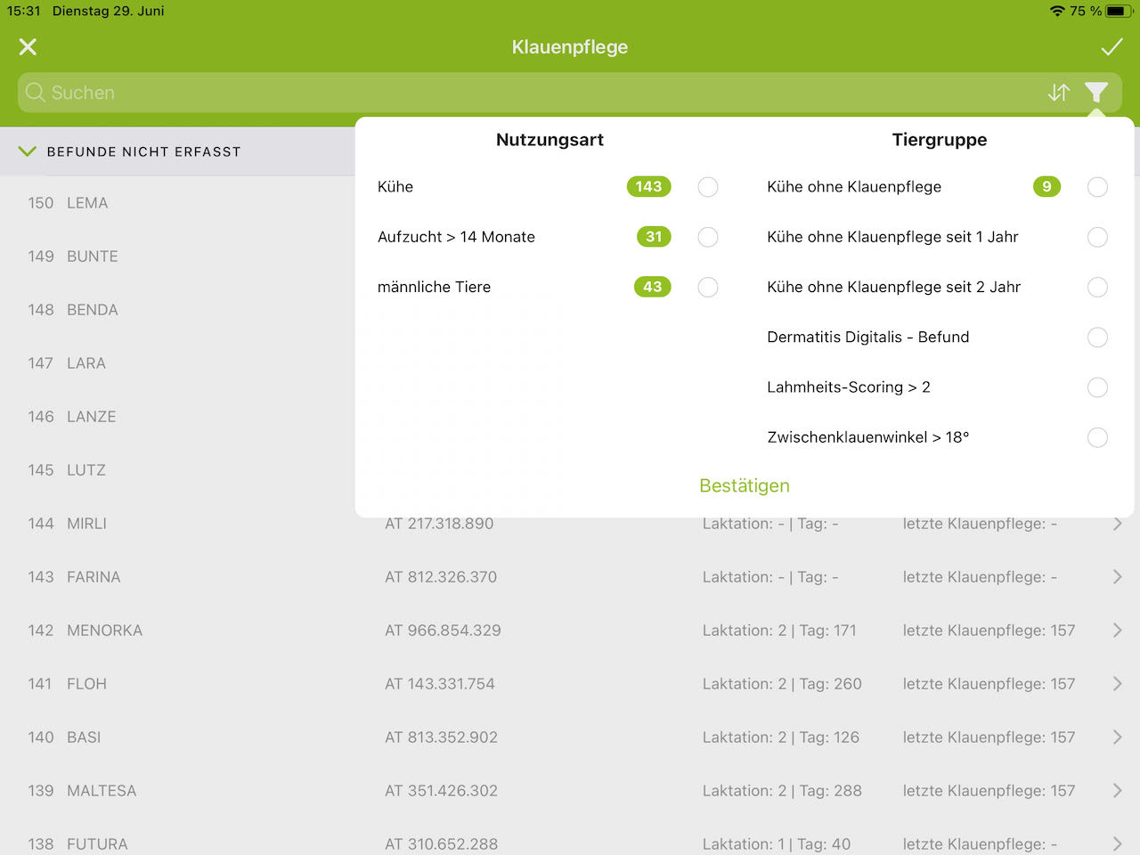Select the Kühe radio button
The height and width of the screenshot is (855, 1140).
tap(708, 187)
